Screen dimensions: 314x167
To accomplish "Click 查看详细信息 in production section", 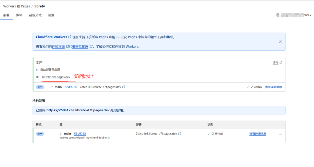I will coord(273,87).
